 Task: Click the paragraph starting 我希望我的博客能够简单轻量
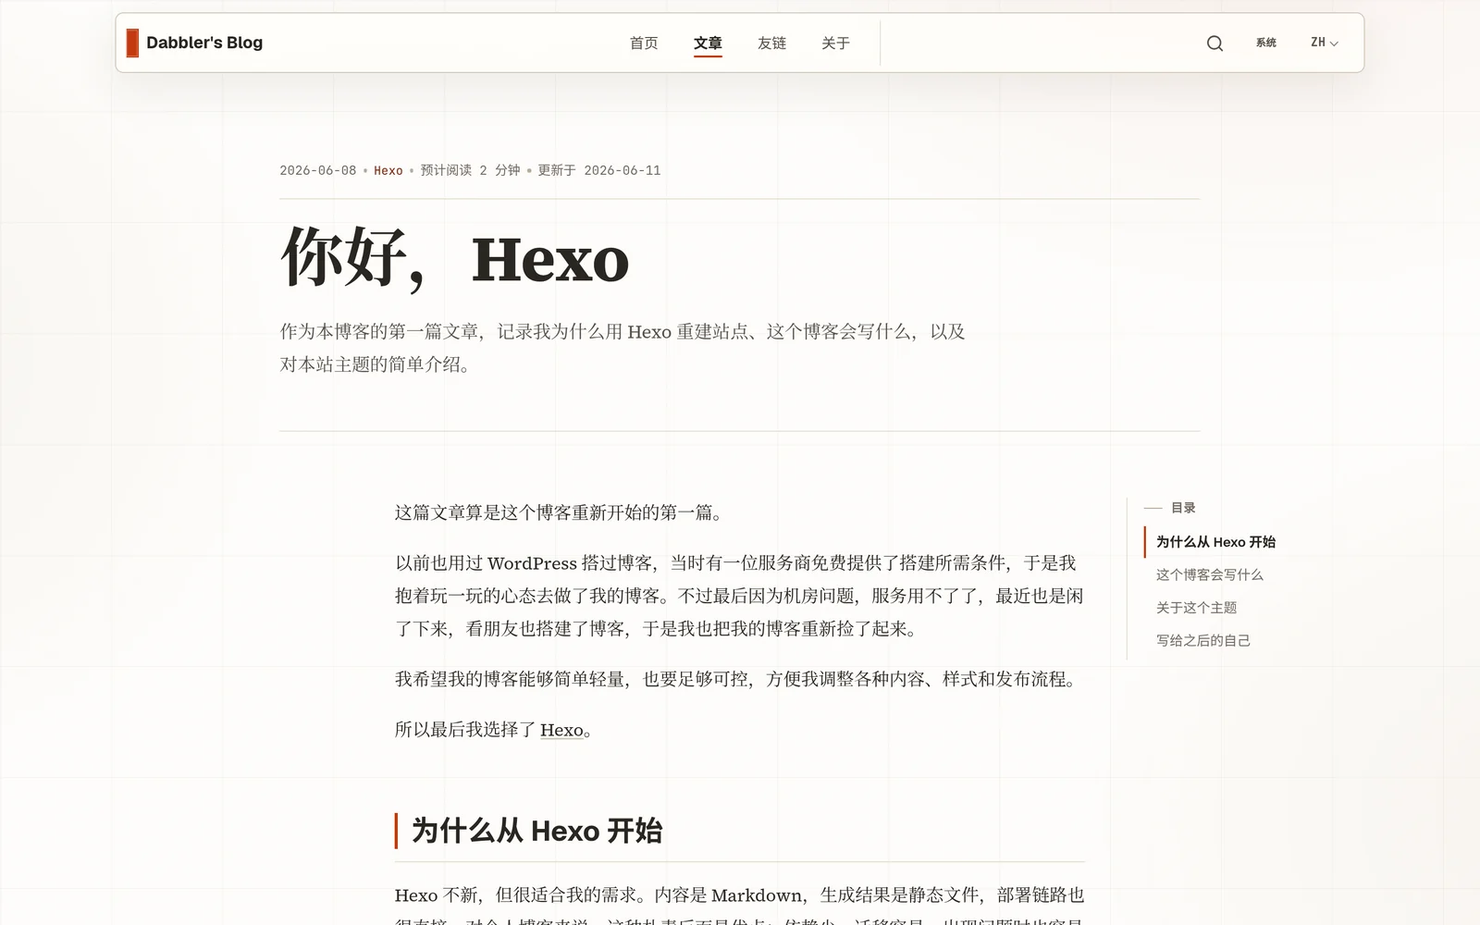(737, 679)
